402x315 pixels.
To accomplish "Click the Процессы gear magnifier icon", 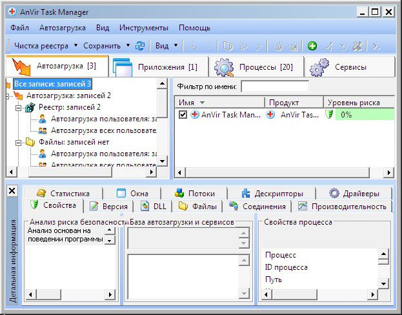I will coord(223,67).
